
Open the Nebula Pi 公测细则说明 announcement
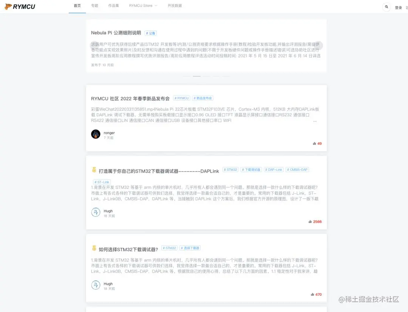pyautogui.click(x=116, y=33)
